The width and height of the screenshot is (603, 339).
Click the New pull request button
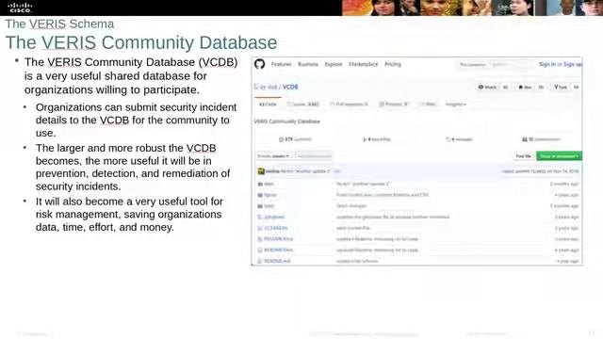coord(314,156)
